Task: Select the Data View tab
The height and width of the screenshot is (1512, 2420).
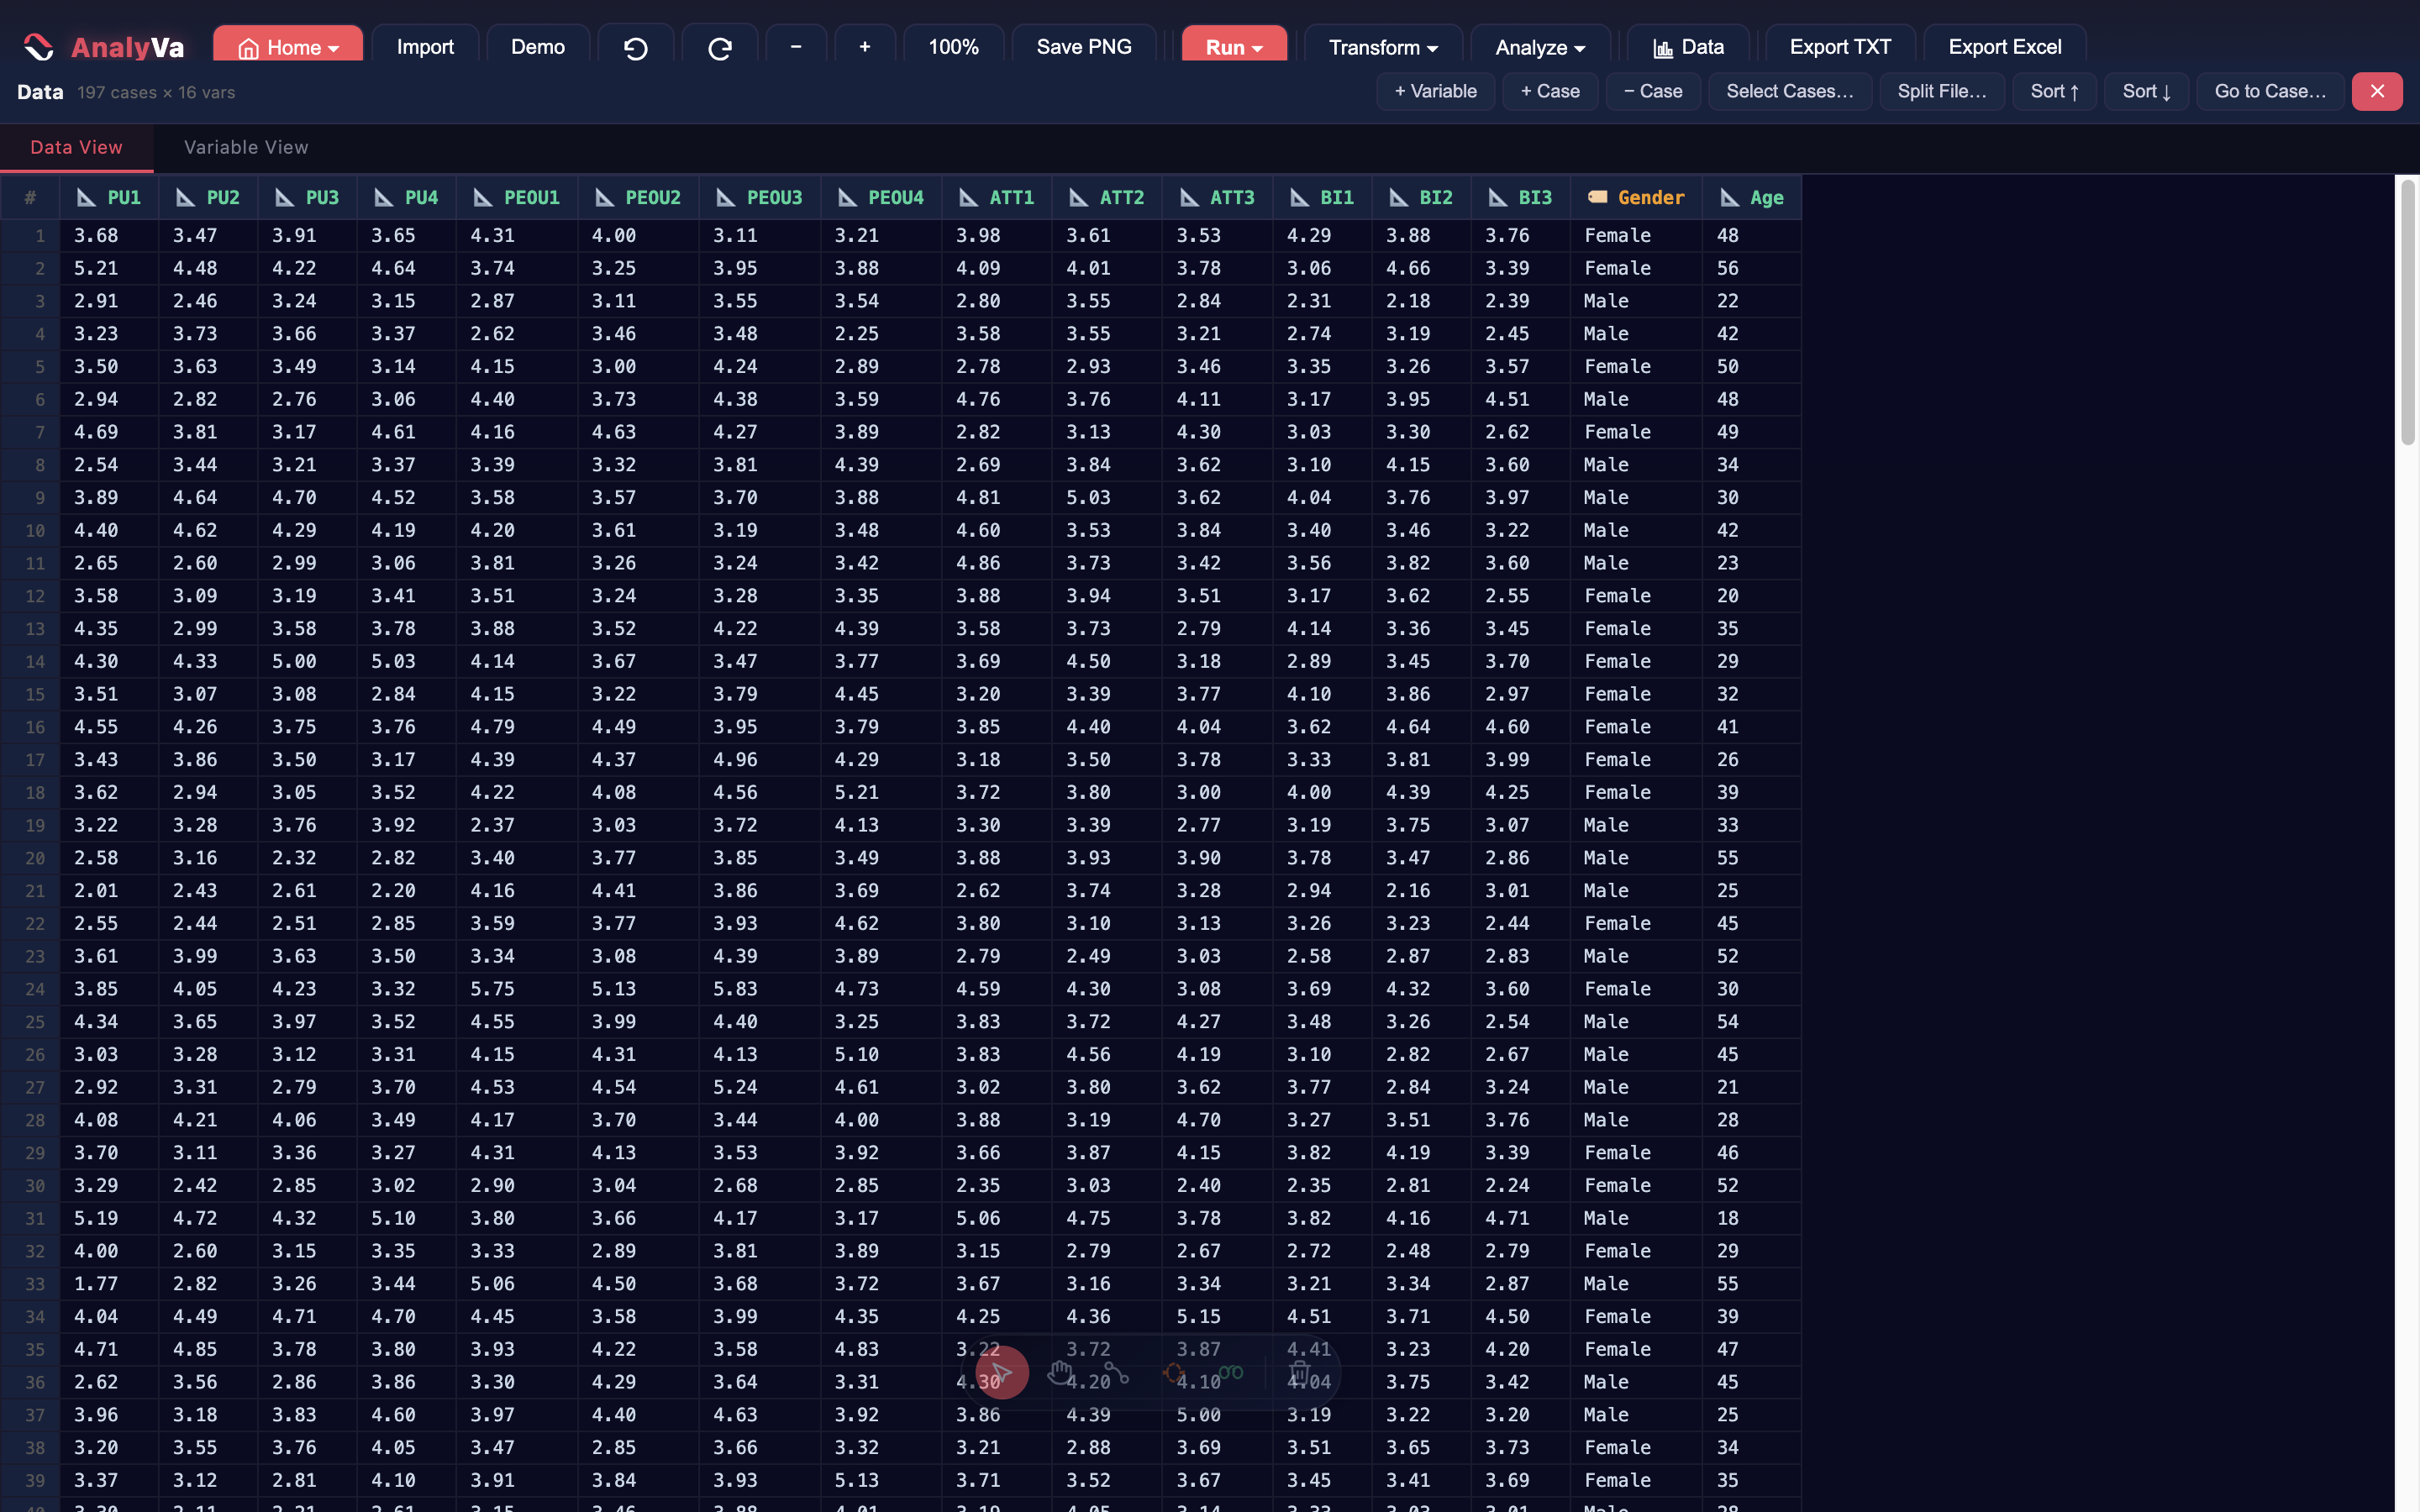Action: [76, 147]
